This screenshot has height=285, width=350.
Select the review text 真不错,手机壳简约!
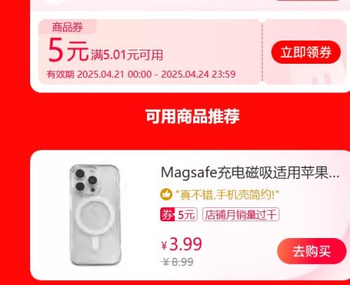(227, 195)
